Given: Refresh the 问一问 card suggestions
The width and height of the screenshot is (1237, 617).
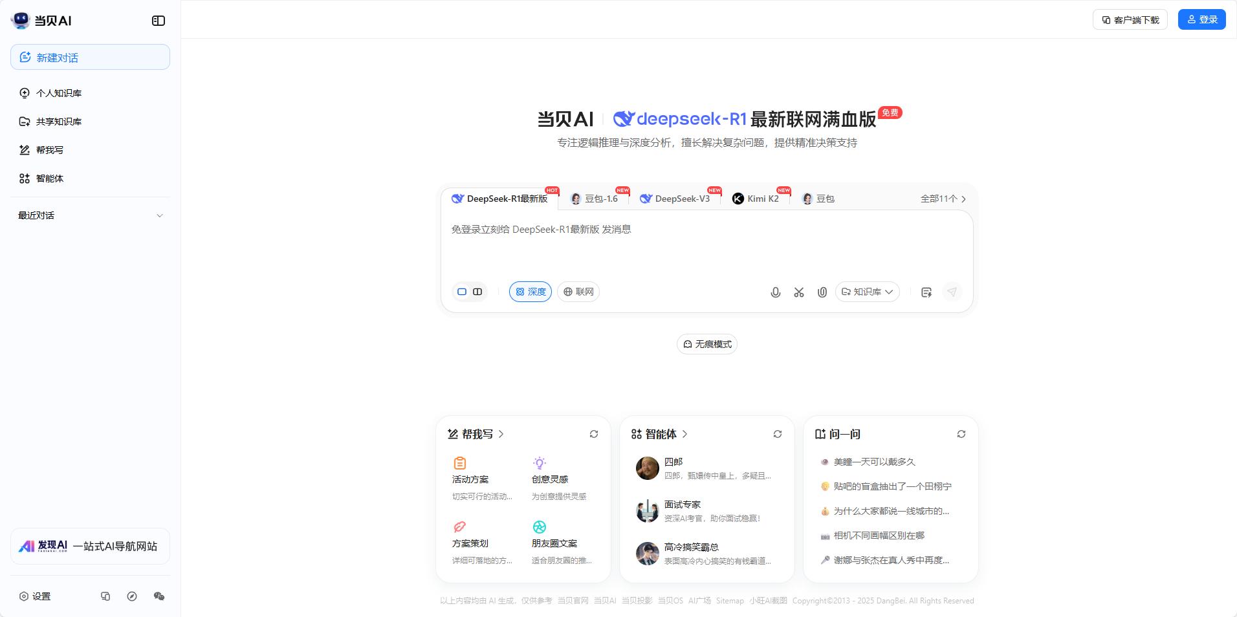Looking at the screenshot, I should tap(961, 434).
